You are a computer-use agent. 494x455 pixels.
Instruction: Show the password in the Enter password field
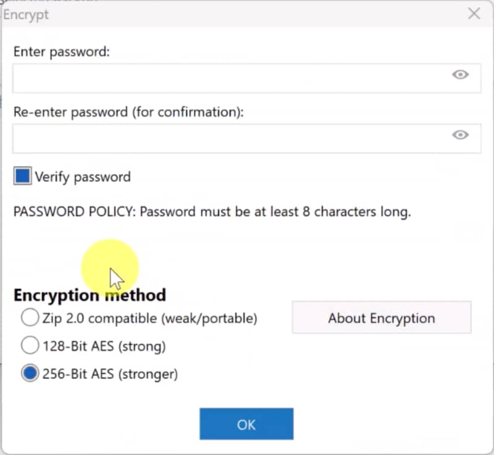click(460, 75)
